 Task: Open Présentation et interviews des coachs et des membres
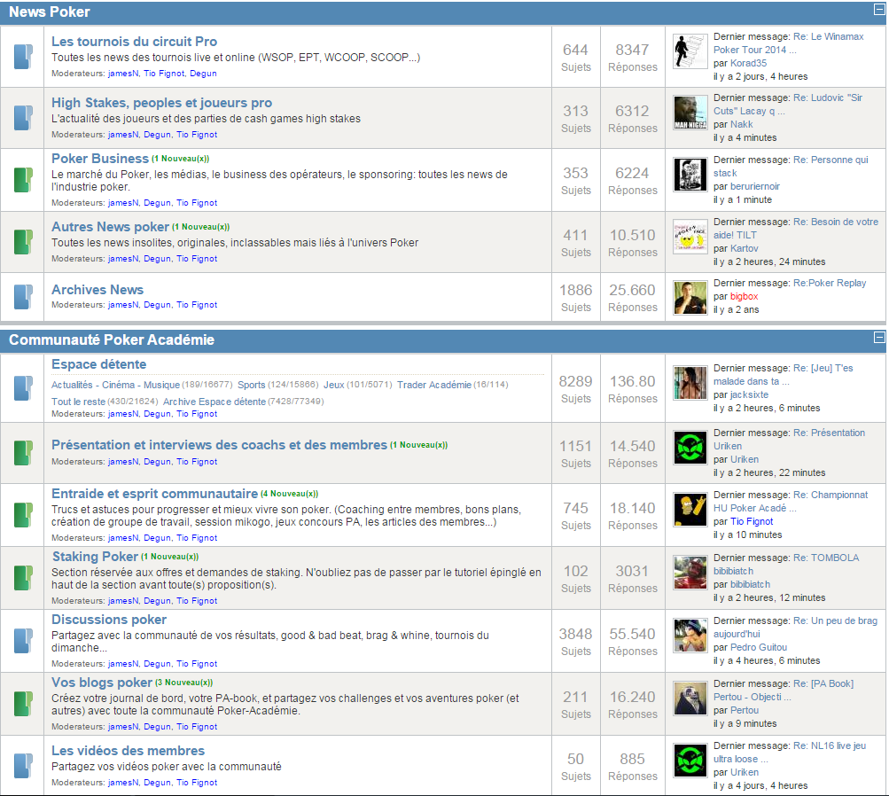coord(220,445)
